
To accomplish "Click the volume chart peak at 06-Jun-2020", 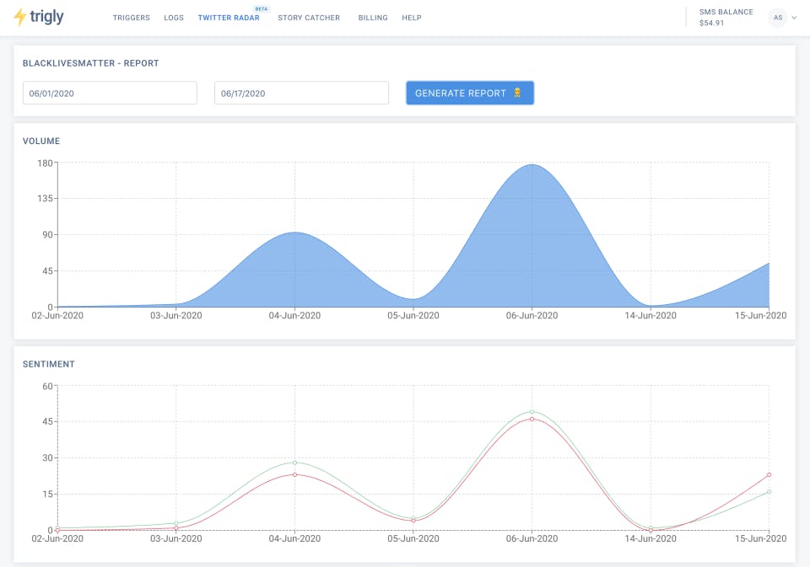I will [532, 165].
